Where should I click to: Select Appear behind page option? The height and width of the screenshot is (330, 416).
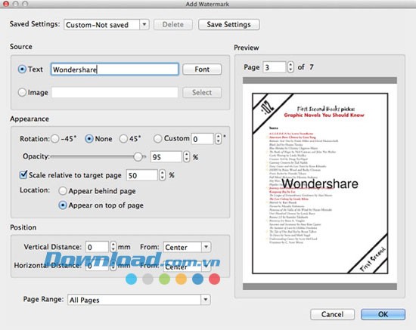tap(63, 191)
